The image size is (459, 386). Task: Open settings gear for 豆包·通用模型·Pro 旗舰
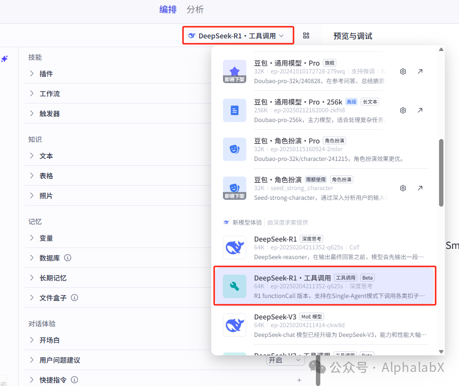(x=403, y=71)
